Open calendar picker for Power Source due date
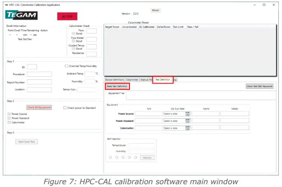The image size is (282, 187). click(x=187, y=114)
